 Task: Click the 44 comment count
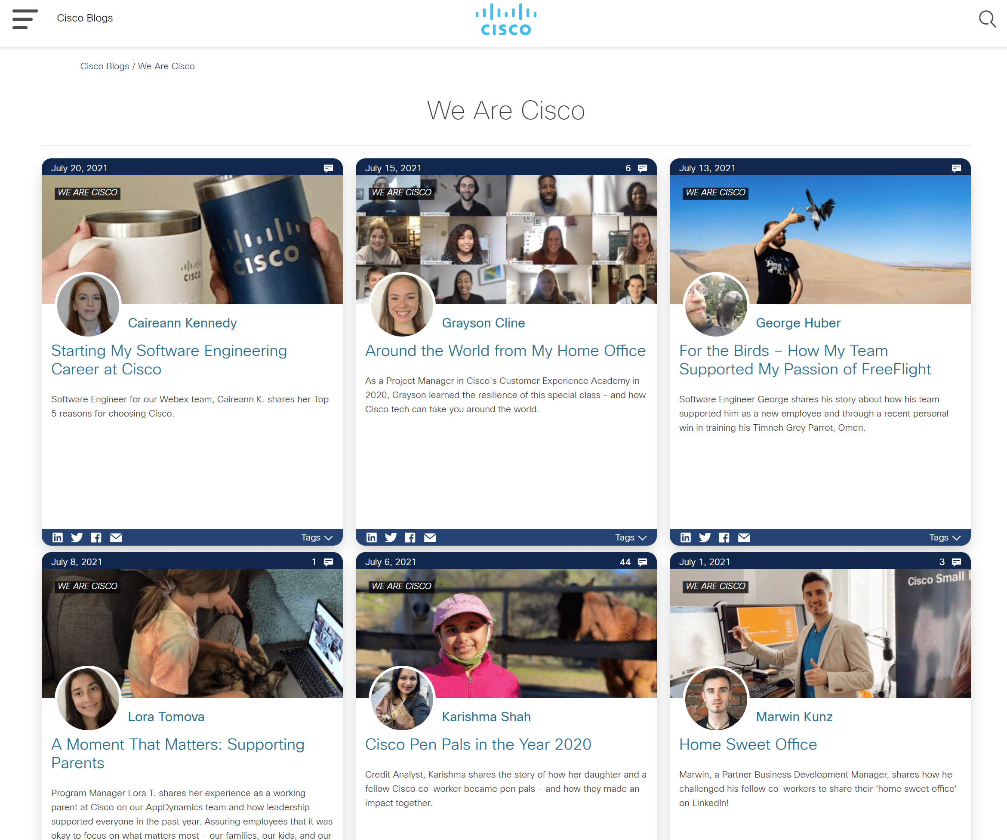coord(625,562)
